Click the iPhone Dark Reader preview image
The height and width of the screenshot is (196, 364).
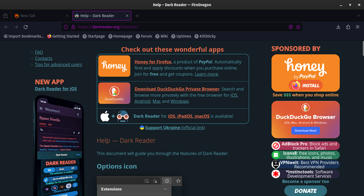[59, 145]
